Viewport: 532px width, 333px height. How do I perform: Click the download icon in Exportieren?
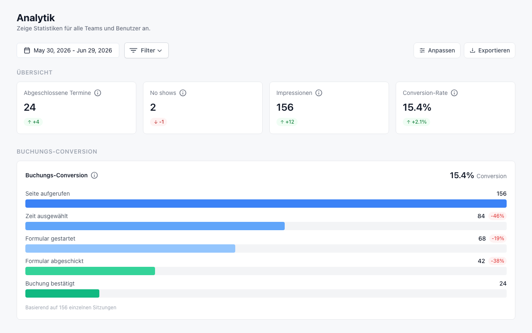coord(473,50)
